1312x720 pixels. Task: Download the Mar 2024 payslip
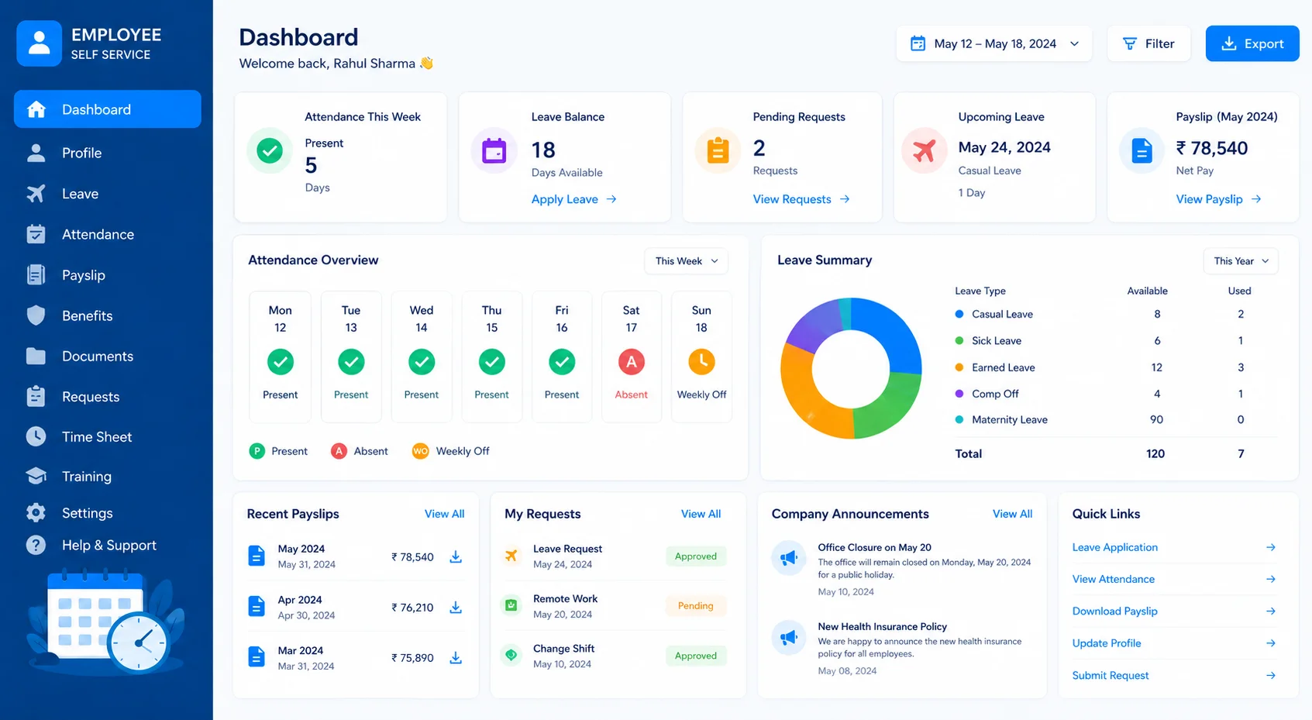(x=456, y=658)
